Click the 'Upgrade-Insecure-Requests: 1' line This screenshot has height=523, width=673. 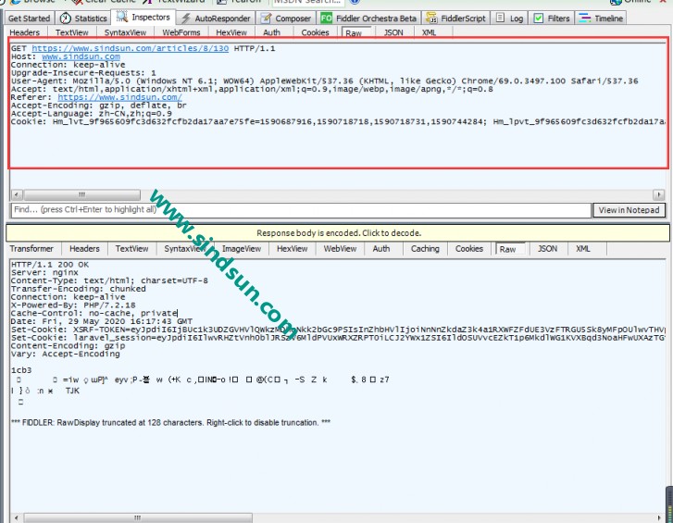pos(83,73)
